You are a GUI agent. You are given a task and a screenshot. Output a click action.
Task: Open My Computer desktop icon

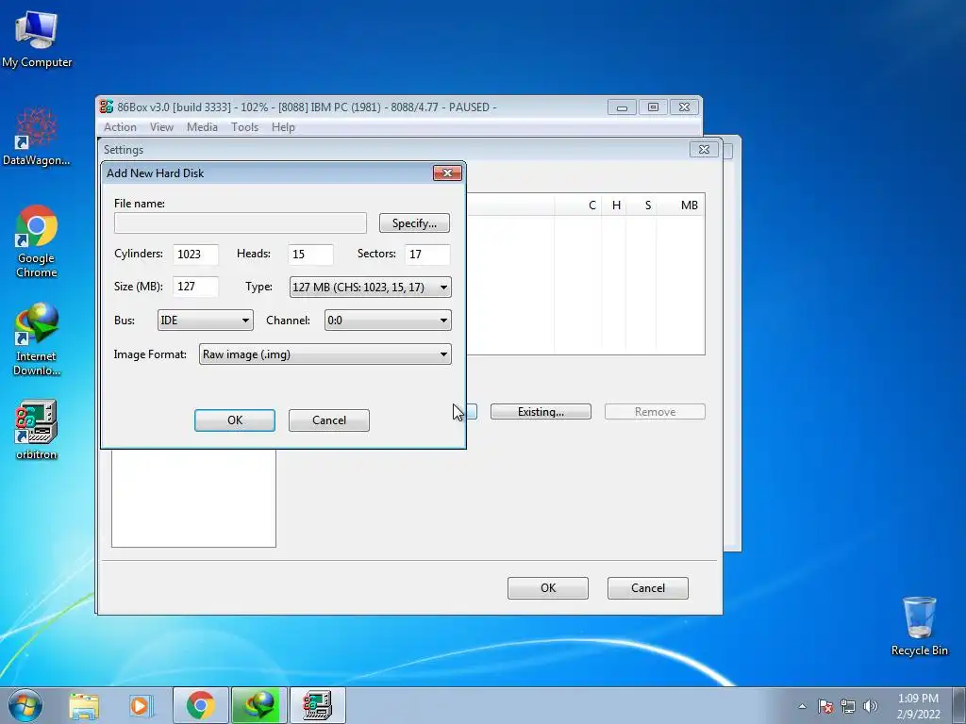37,40
